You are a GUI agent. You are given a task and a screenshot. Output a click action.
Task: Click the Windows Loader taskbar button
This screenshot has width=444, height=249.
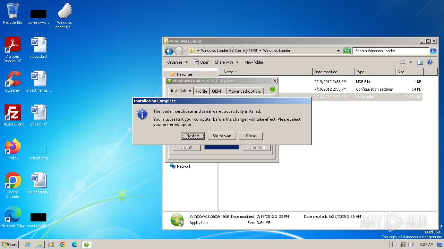pos(86,245)
